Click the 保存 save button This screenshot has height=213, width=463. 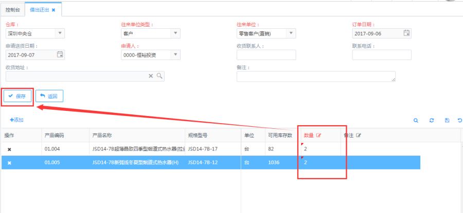[17, 96]
